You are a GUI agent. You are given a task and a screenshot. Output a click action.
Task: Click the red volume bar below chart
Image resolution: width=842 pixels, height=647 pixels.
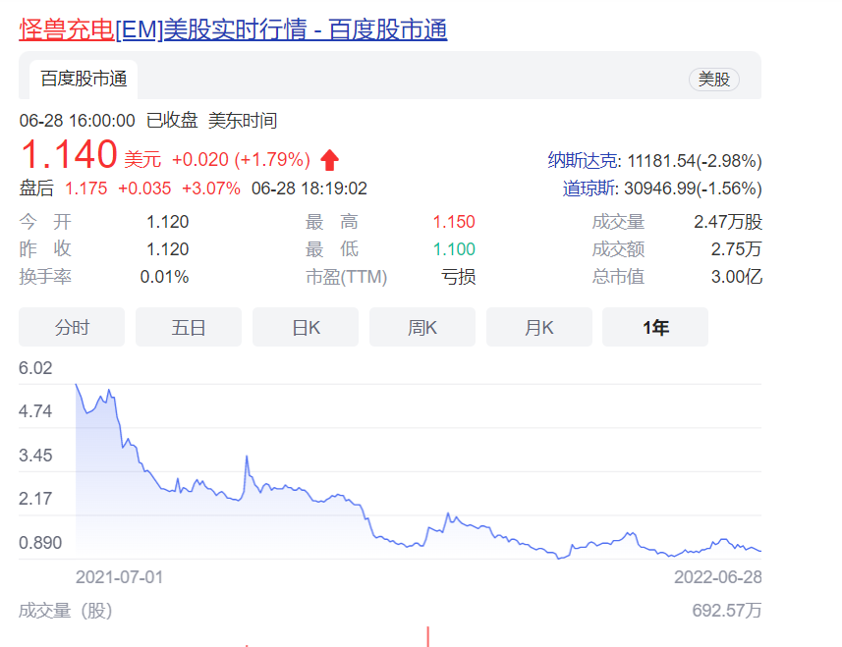click(x=427, y=636)
